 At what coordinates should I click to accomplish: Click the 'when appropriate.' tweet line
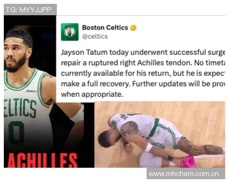coord(92,94)
